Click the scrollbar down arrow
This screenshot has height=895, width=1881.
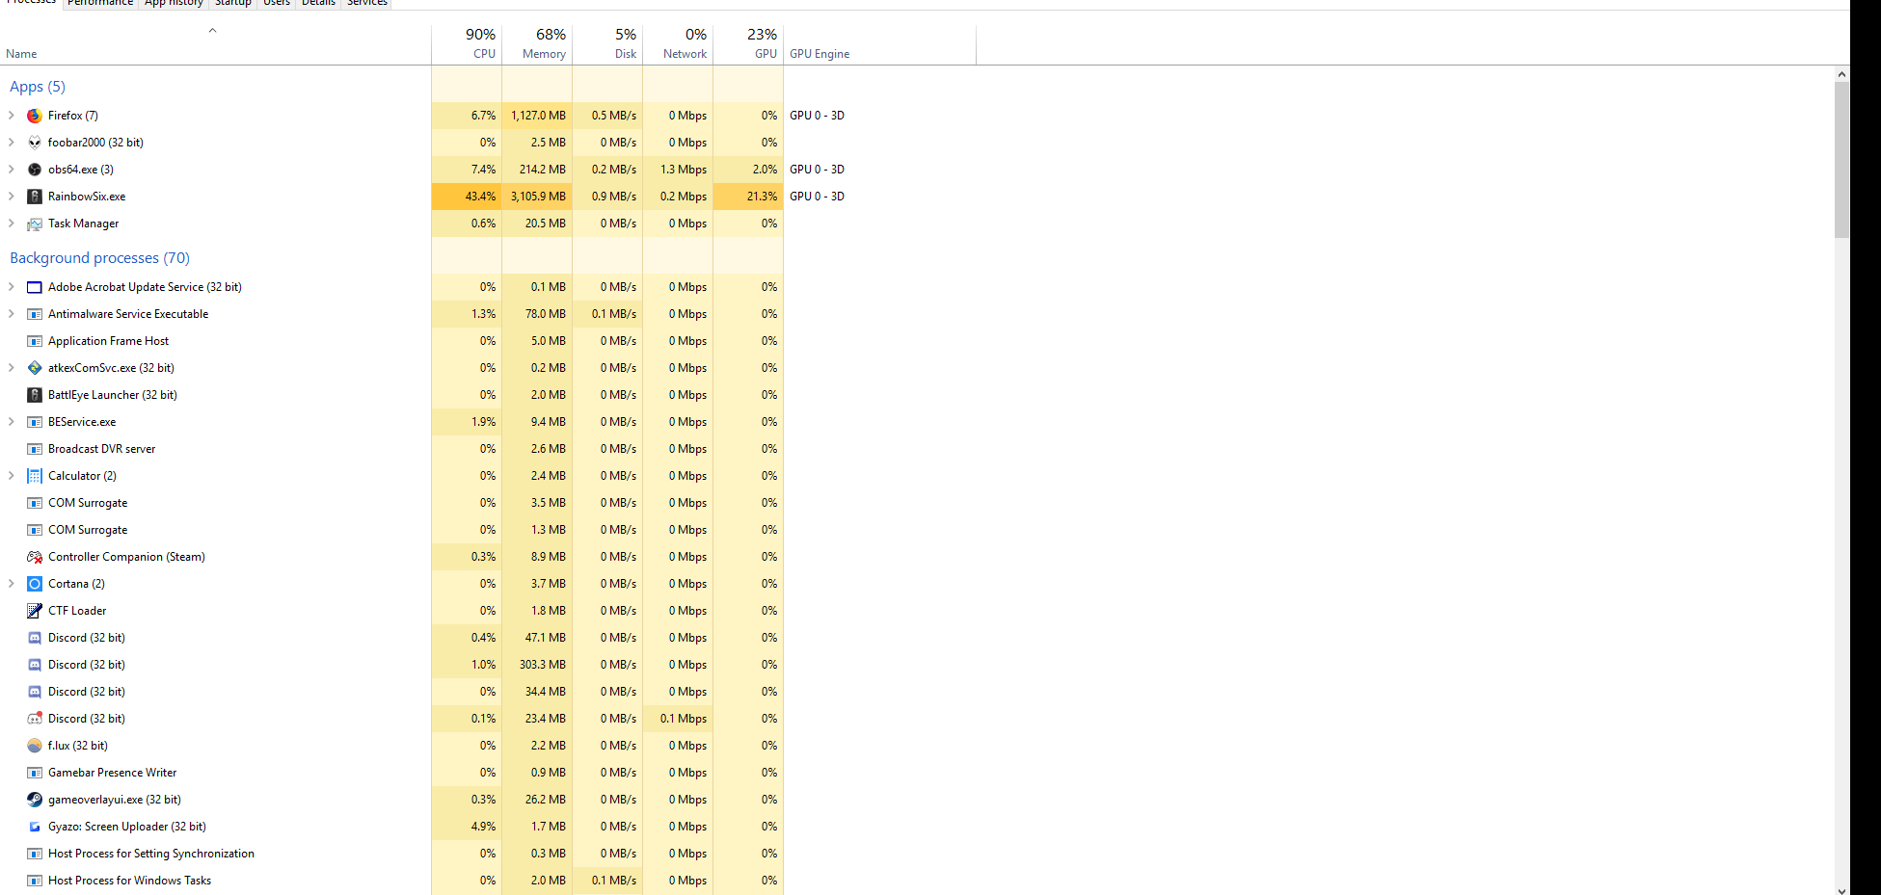(1841, 889)
